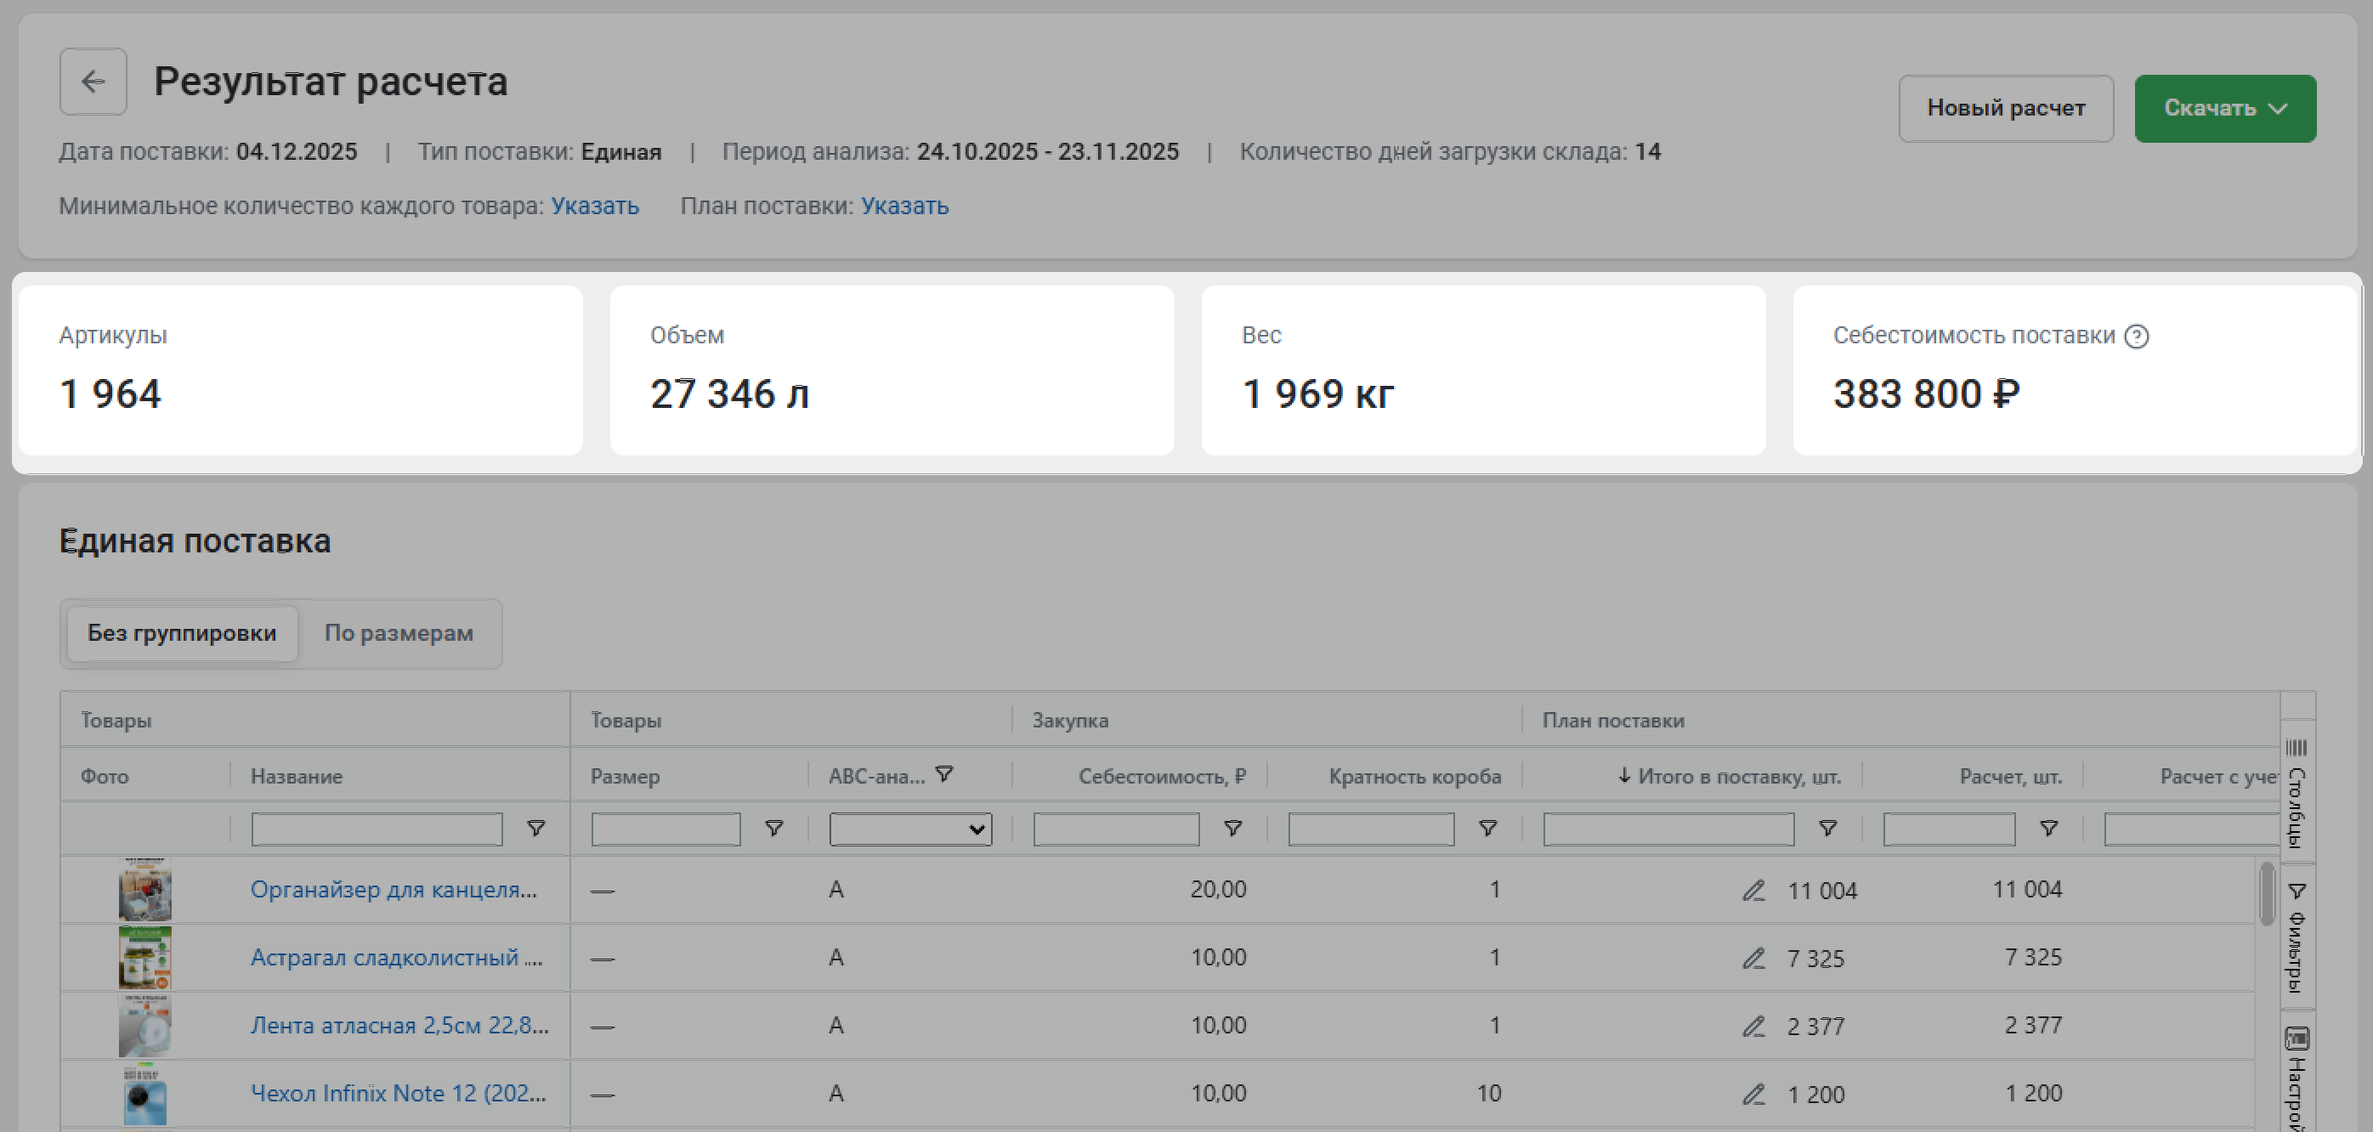Open filter icon for Себестоимость column
The height and width of the screenshot is (1132, 2373).
coord(1232,828)
